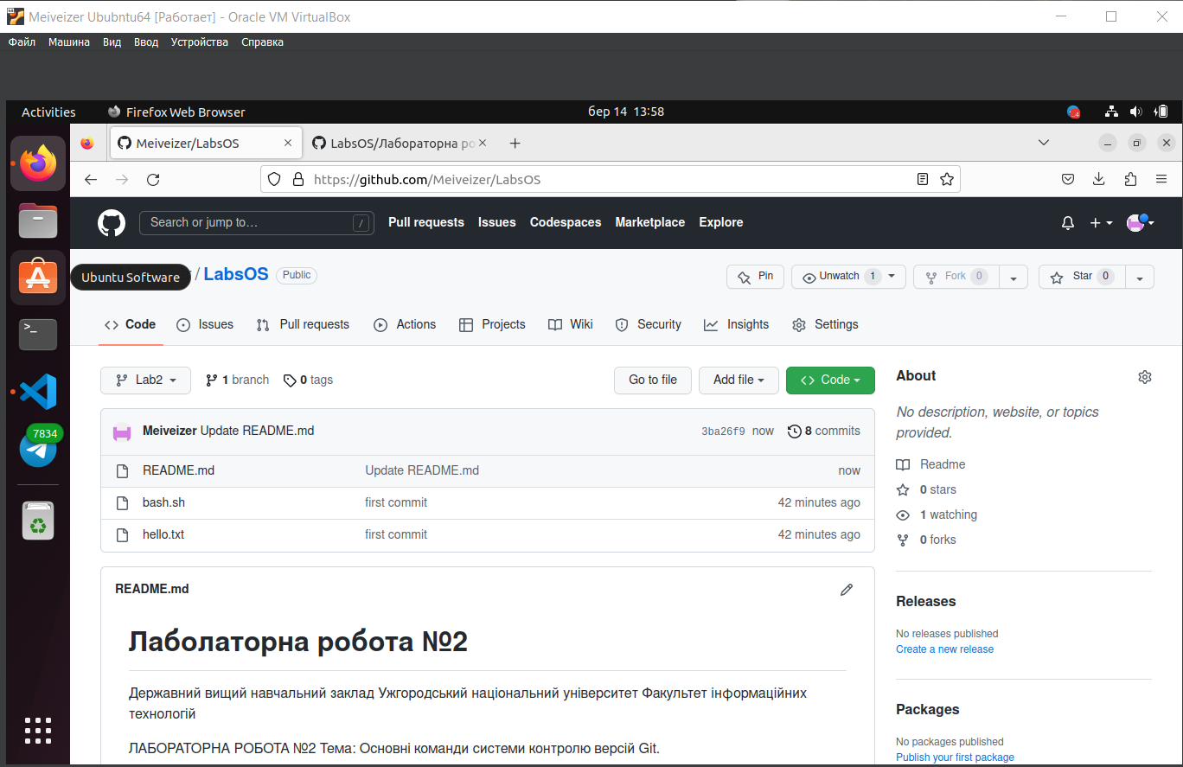Pin the repository

[x=755, y=276]
